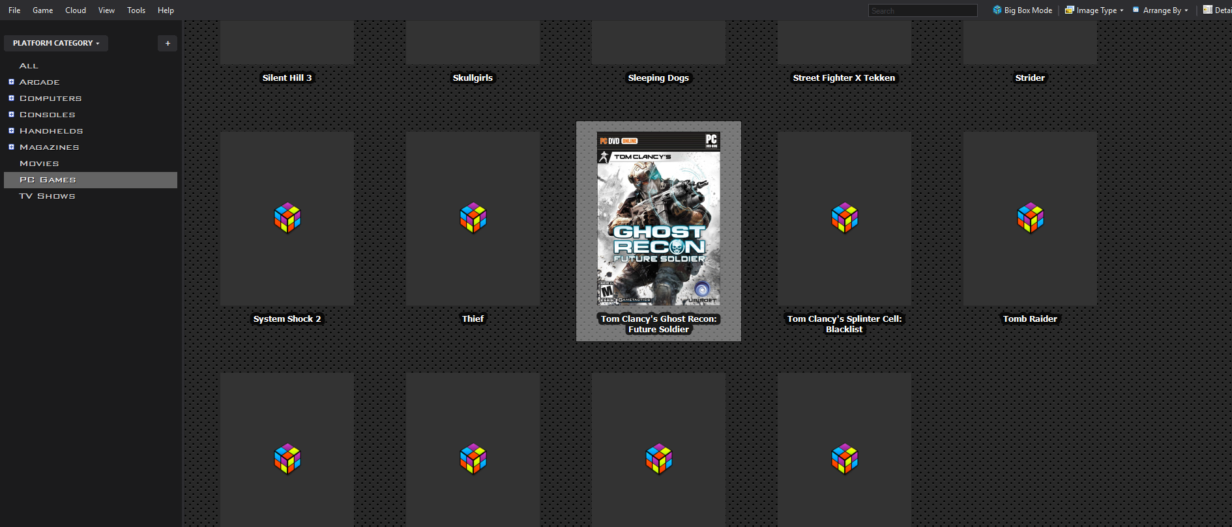Click the Arrange By icon
This screenshot has height=527, width=1232.
[x=1136, y=10]
